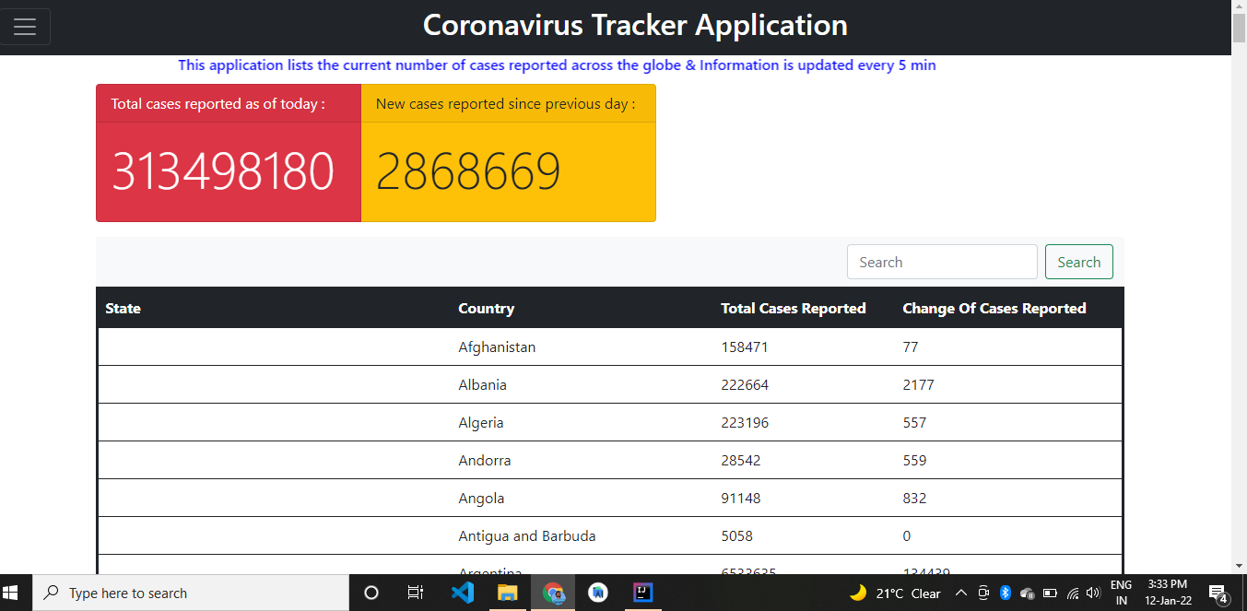
Task: Click the Meet Now tray icon
Action: click(983, 593)
